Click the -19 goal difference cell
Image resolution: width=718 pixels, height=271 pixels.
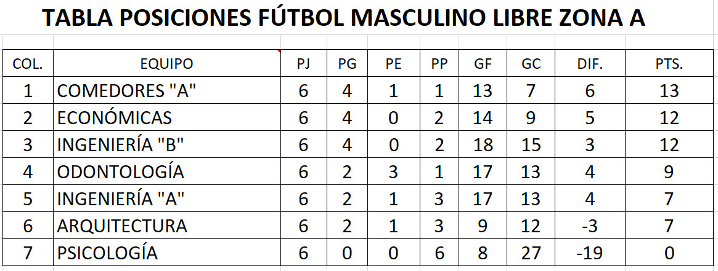tap(590, 253)
